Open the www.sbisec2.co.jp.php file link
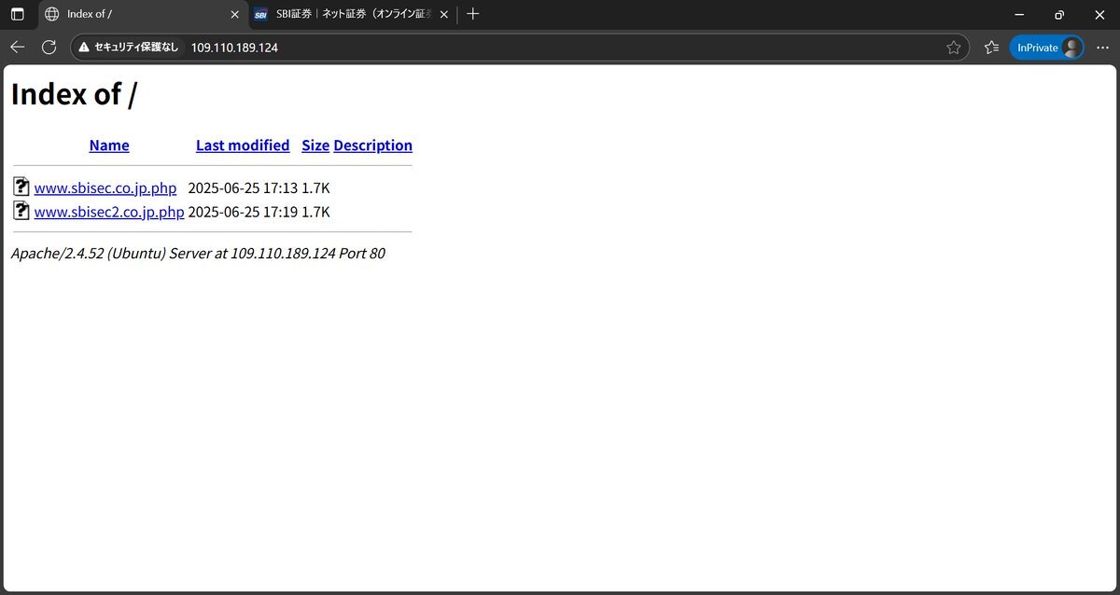Viewport: 1120px width, 595px height. coord(109,213)
